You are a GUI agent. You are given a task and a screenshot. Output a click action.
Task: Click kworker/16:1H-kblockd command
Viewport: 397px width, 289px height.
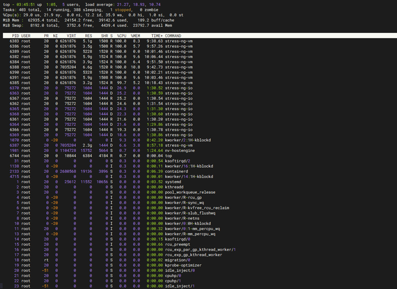tap(189, 166)
